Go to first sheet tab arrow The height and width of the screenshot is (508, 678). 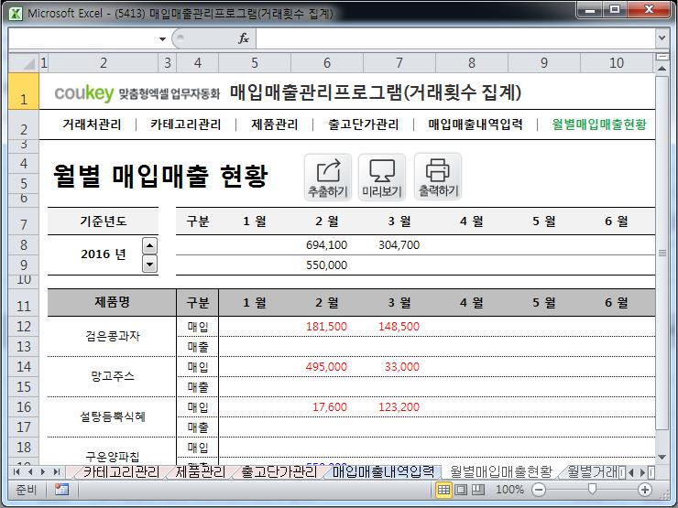point(16,471)
